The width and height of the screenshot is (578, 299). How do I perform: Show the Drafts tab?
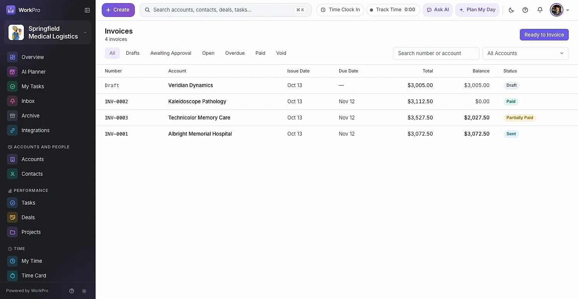click(133, 53)
